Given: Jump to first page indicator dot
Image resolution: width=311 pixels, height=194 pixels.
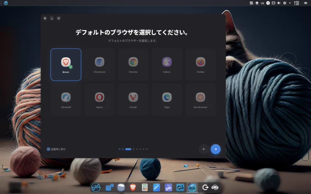Looking at the screenshot, I should (119, 149).
